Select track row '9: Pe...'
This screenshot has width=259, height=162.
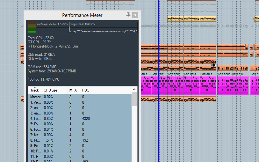click(80, 146)
